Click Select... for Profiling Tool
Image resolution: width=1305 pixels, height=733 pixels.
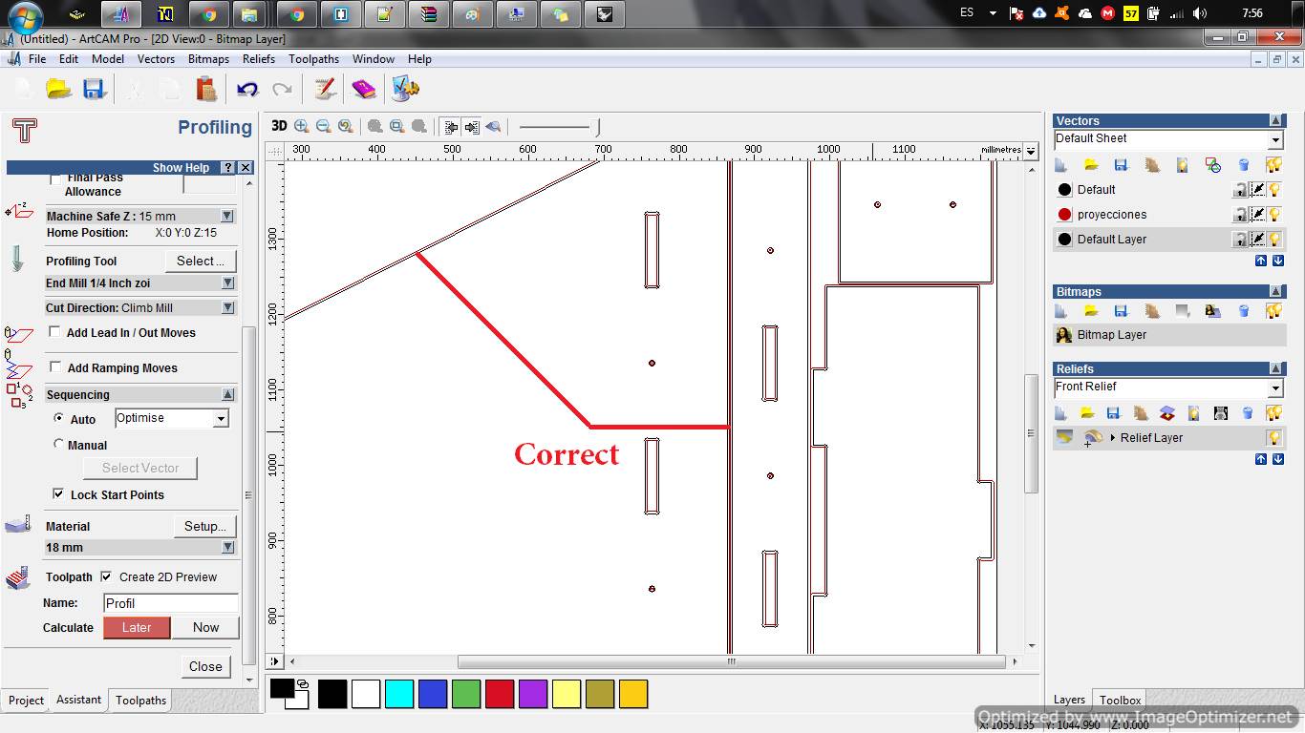tap(200, 261)
